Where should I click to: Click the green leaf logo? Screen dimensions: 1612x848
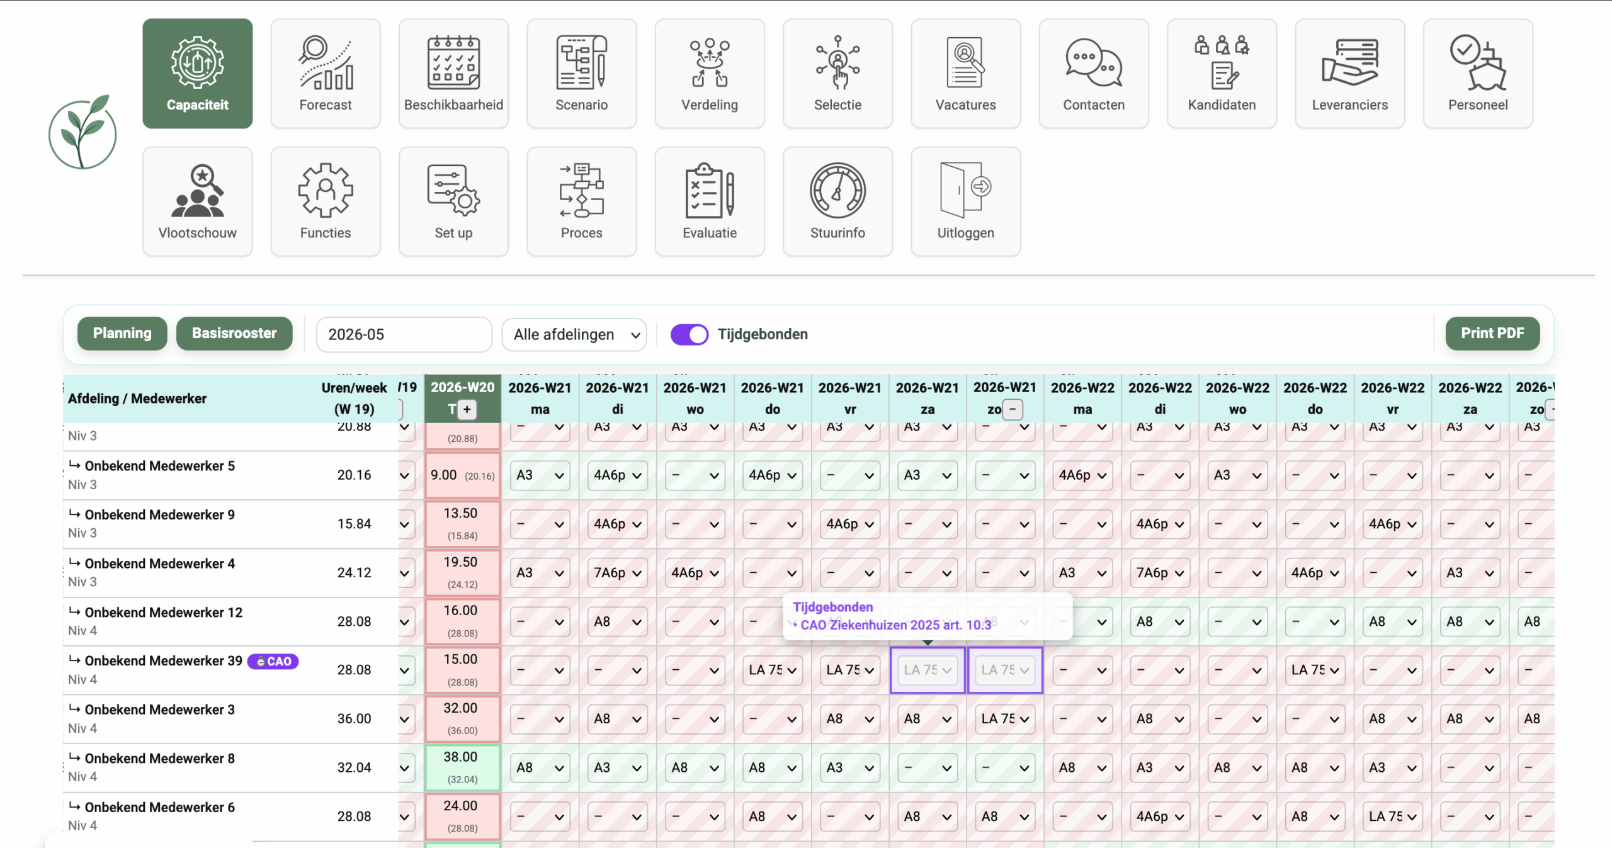point(82,132)
